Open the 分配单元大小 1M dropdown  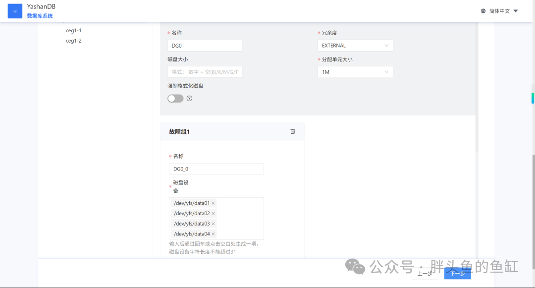[355, 72]
